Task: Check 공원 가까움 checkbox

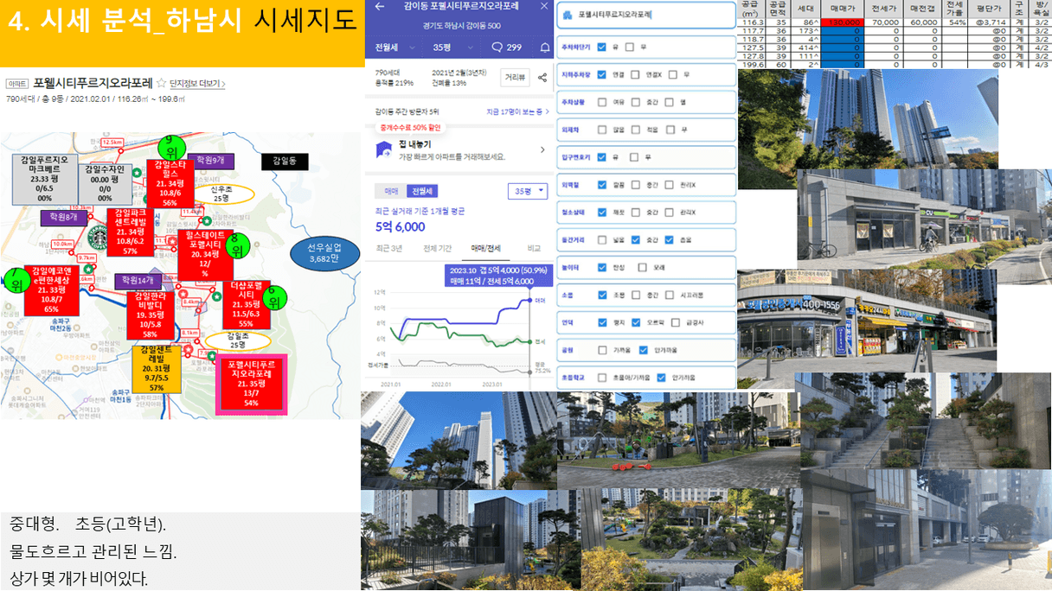Action: pos(601,350)
